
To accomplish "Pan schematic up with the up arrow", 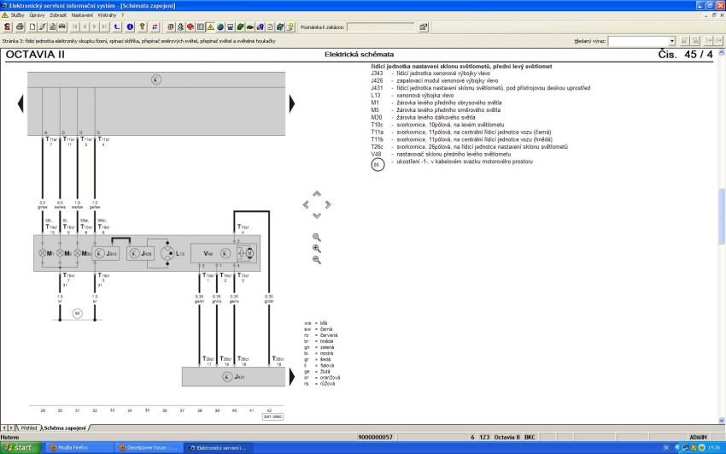I will pos(317,193).
